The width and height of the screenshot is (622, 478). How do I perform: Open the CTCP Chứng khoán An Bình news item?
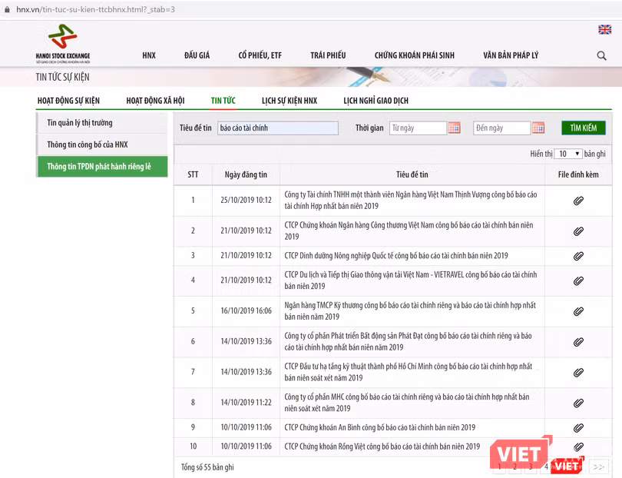click(381, 427)
